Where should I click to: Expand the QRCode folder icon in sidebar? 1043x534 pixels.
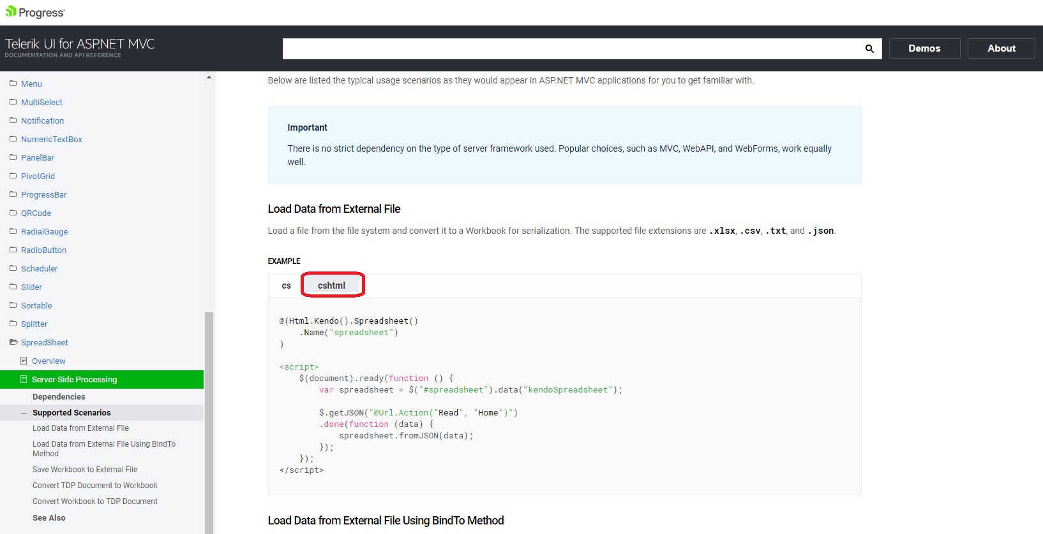pos(13,213)
